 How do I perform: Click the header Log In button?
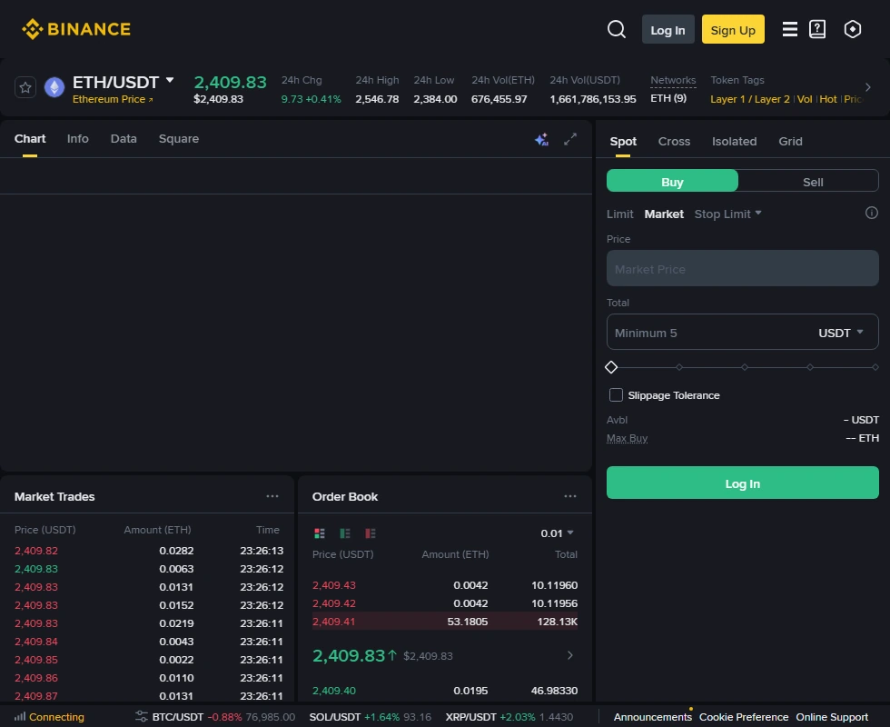(667, 29)
